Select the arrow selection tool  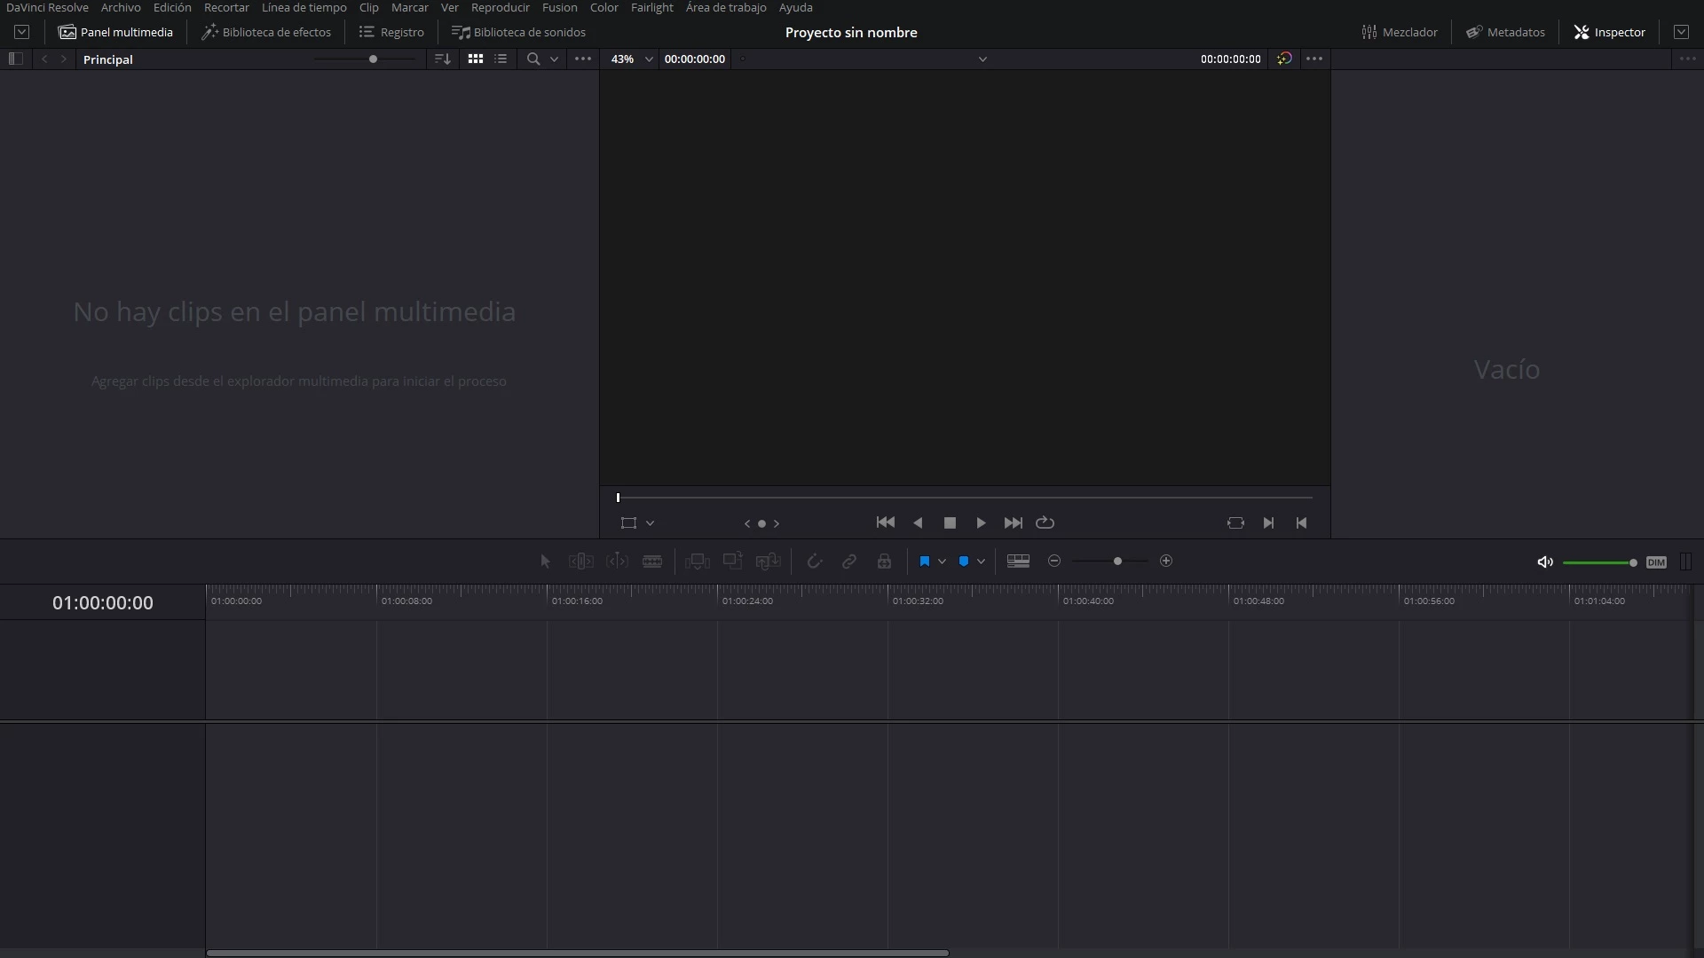pyautogui.click(x=545, y=561)
